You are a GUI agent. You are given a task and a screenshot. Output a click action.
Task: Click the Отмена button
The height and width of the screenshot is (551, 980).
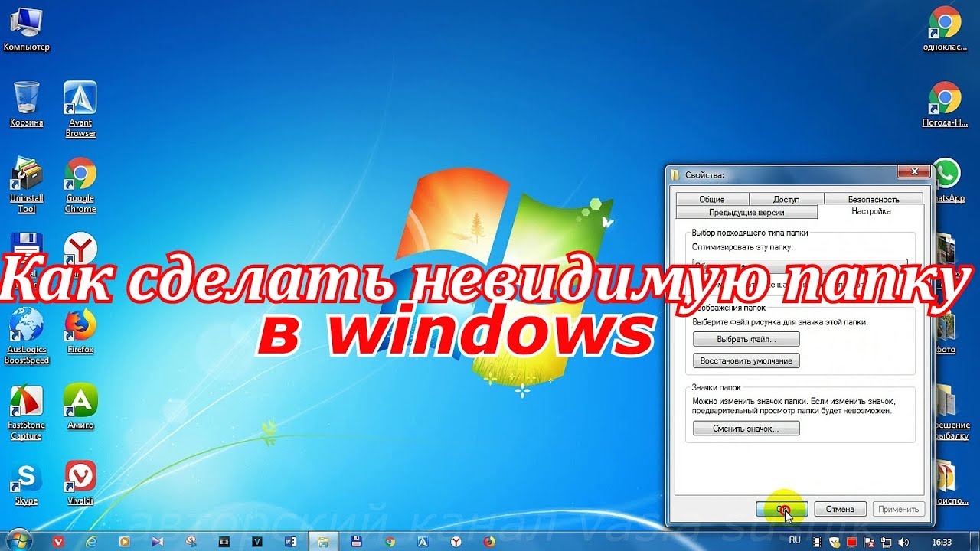pos(840,509)
